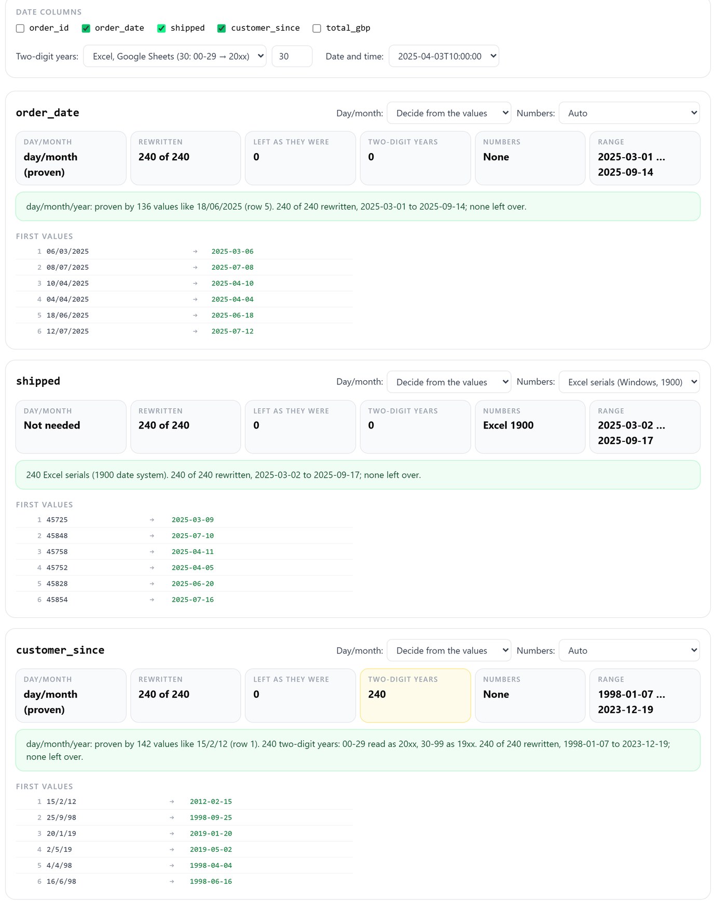Screen dimensions: 716x901
Task: Click the DATE COLUMNS section label
Action: pyautogui.click(x=49, y=12)
